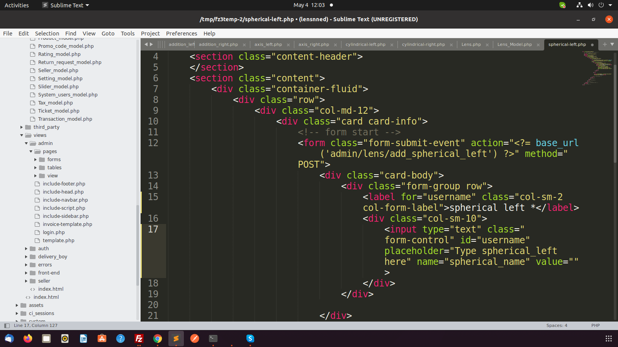Open the Goto menu
This screenshot has width=618, height=347.
tap(108, 34)
